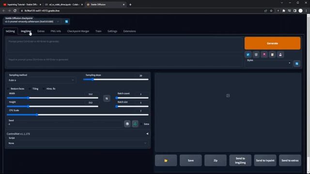Open the browser extensions puzzle icon
Screen dimensions: 310x174
pos(284,11)
